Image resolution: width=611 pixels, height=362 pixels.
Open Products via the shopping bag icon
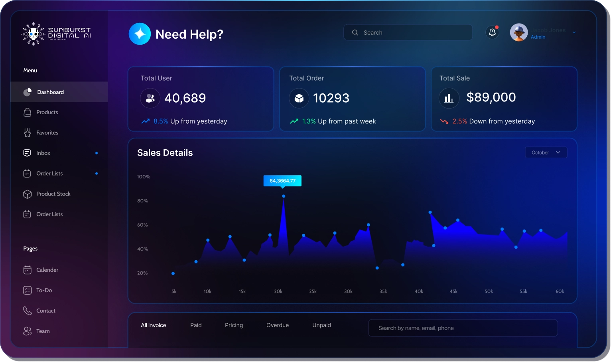click(x=27, y=112)
